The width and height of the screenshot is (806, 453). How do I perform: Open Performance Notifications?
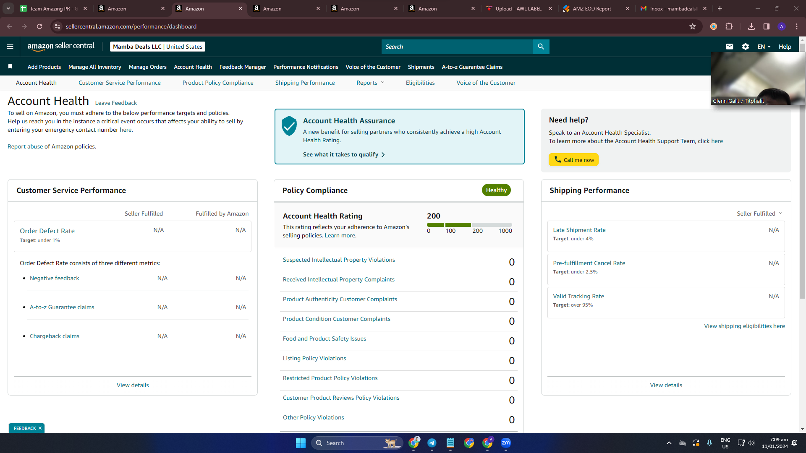click(x=306, y=67)
